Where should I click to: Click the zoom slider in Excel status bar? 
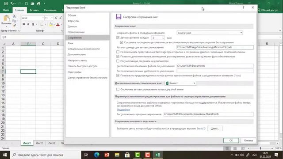tap(260, 148)
